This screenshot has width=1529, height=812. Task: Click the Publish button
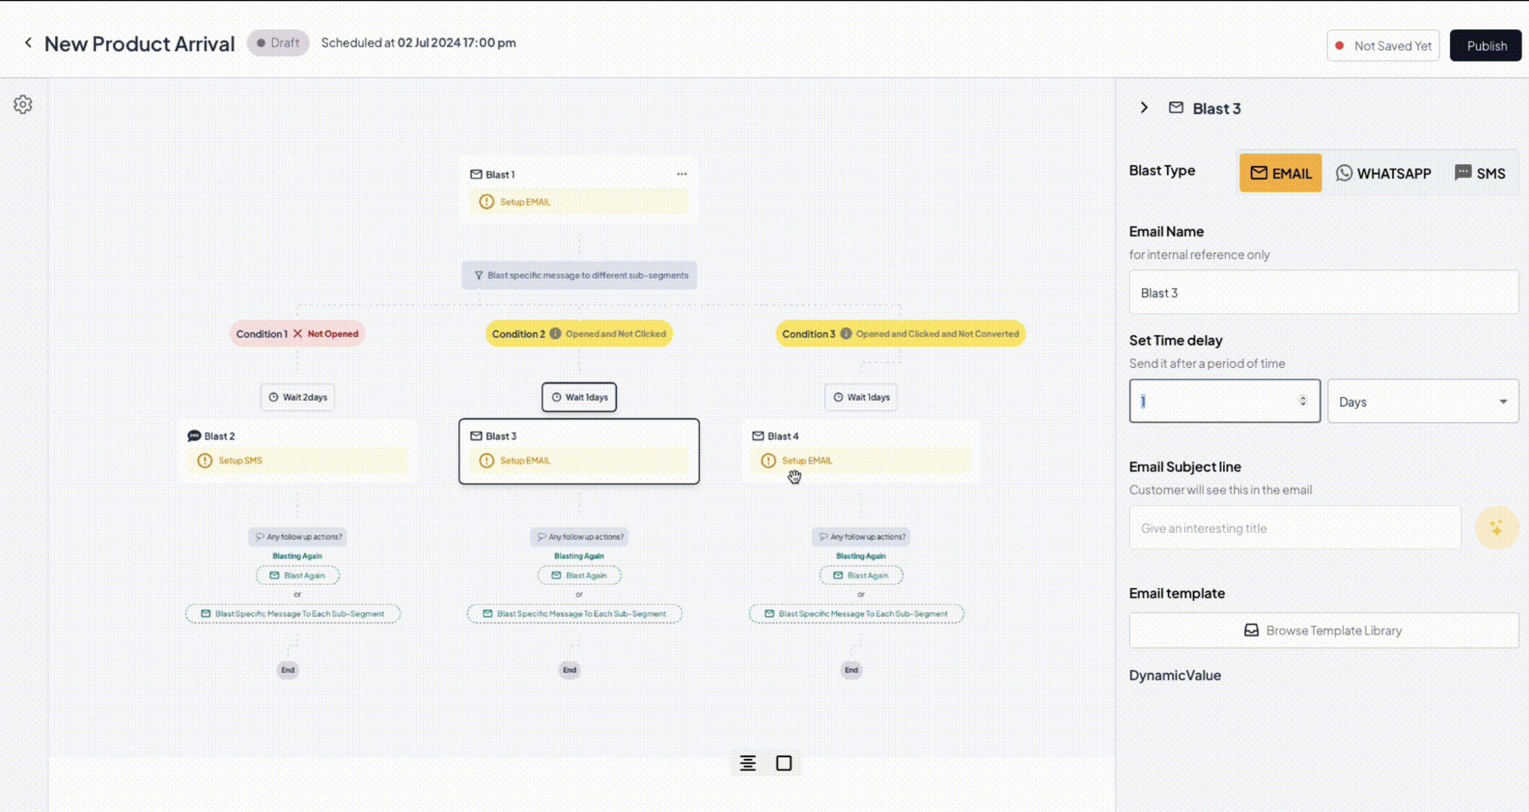pos(1486,46)
